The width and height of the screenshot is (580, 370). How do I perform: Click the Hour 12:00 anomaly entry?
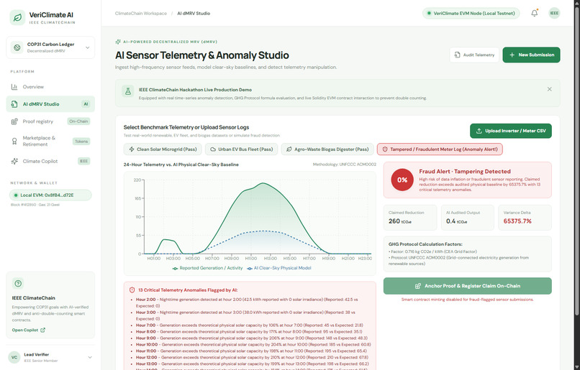(252, 357)
